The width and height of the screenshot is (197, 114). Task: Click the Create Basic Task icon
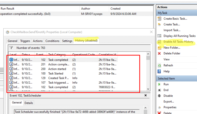pyautogui.click(x=159, y=19)
